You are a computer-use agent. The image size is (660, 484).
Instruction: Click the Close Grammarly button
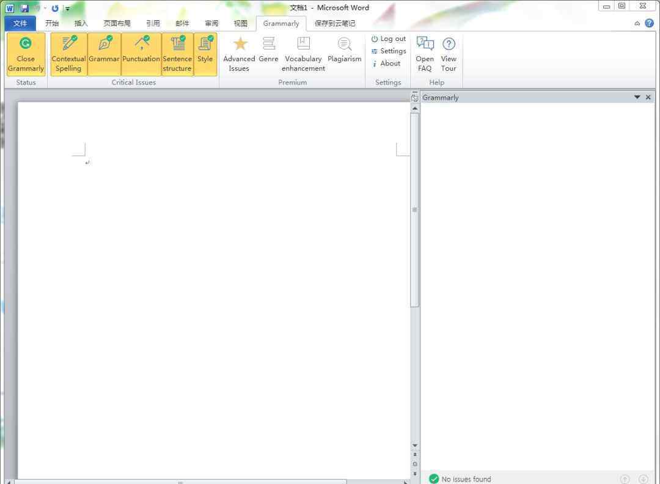(x=26, y=55)
